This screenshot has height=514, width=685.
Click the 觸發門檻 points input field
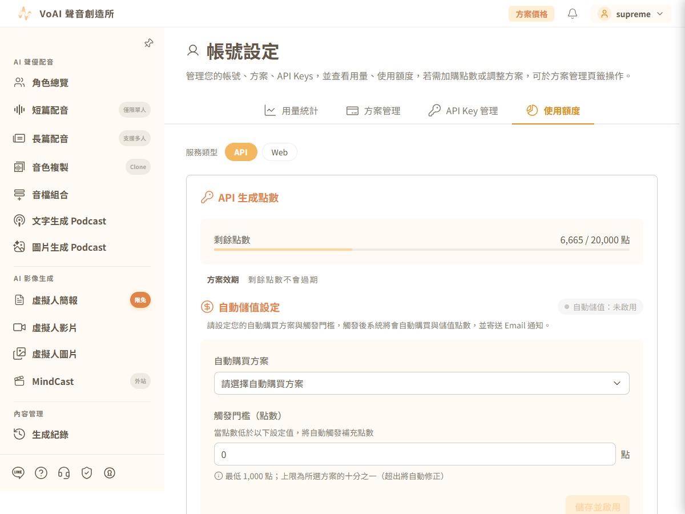pos(415,455)
